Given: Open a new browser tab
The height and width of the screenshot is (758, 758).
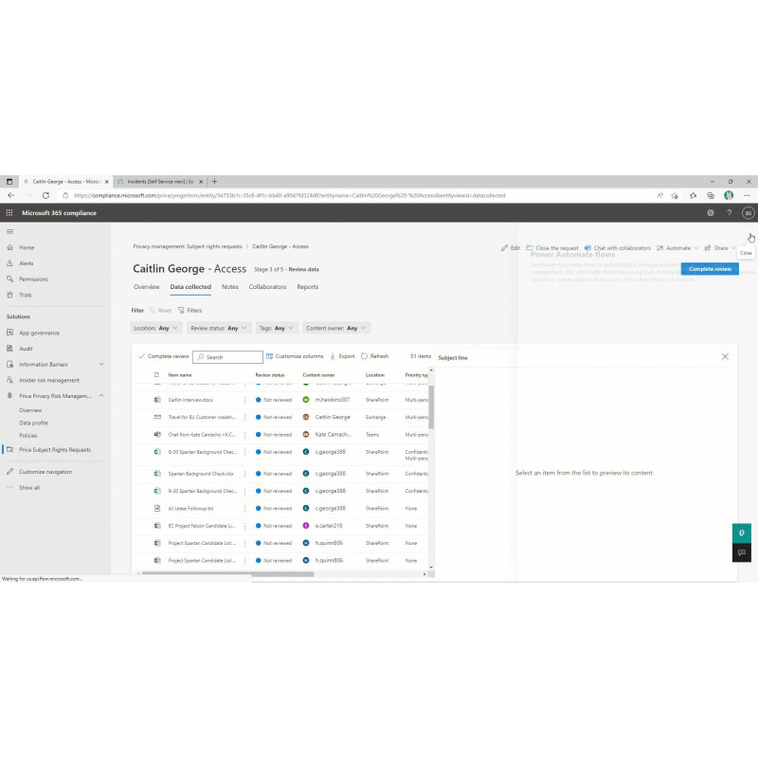Looking at the screenshot, I should tap(215, 182).
